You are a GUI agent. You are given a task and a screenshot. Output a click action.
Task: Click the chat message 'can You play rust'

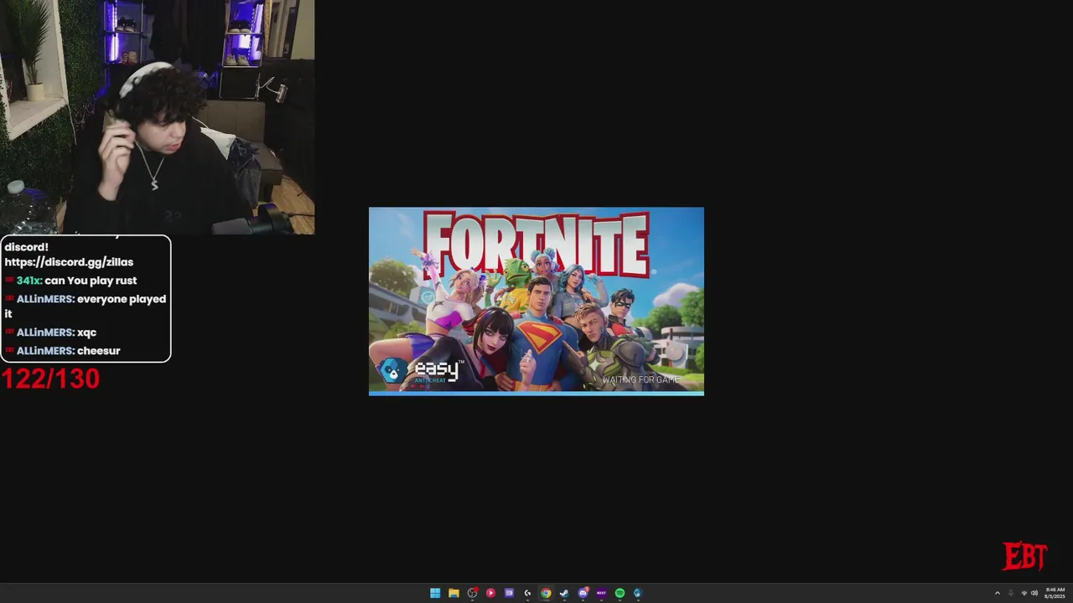coord(91,281)
